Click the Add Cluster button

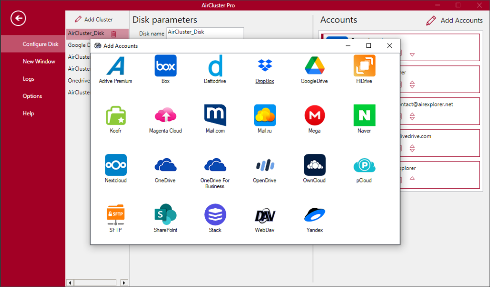(x=94, y=20)
